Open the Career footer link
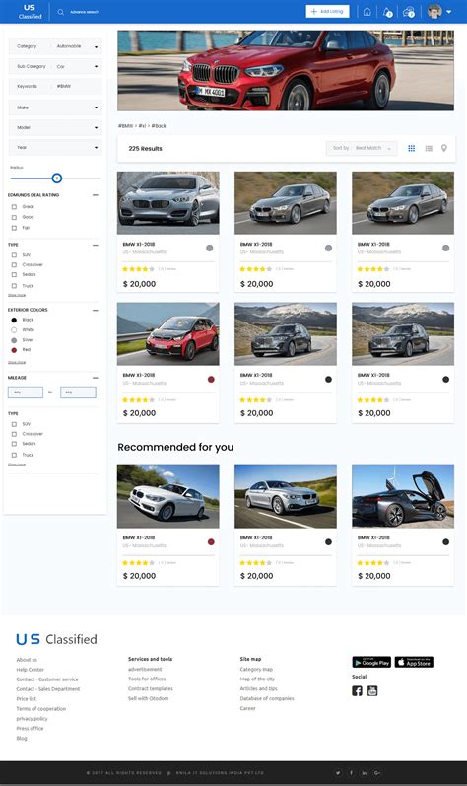This screenshot has width=467, height=786. [247, 708]
